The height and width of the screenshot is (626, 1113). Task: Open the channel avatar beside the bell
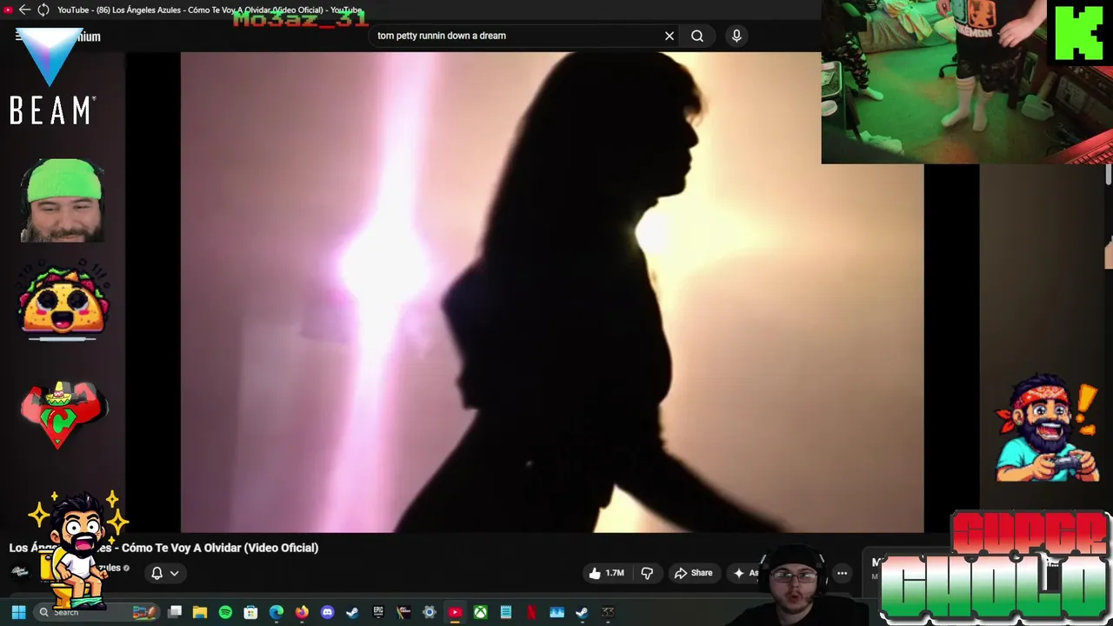pos(19,571)
